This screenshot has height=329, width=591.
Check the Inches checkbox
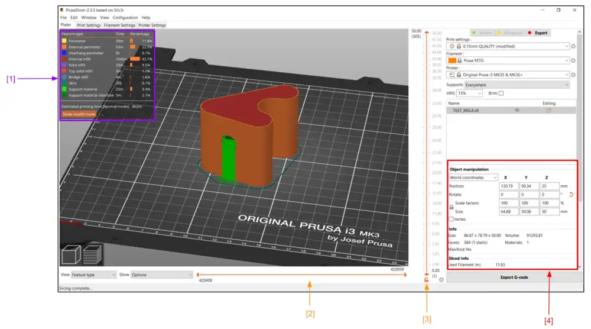[451, 219]
